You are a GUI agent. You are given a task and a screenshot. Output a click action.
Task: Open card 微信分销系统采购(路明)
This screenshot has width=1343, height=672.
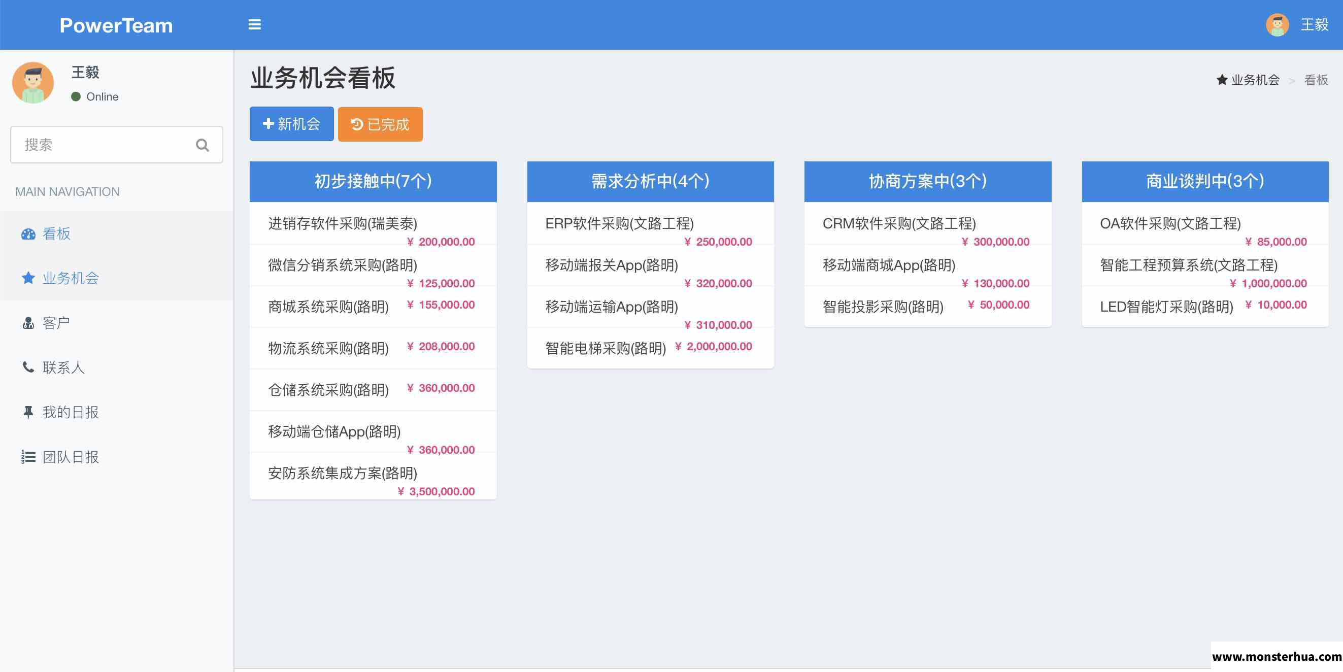tap(373, 265)
